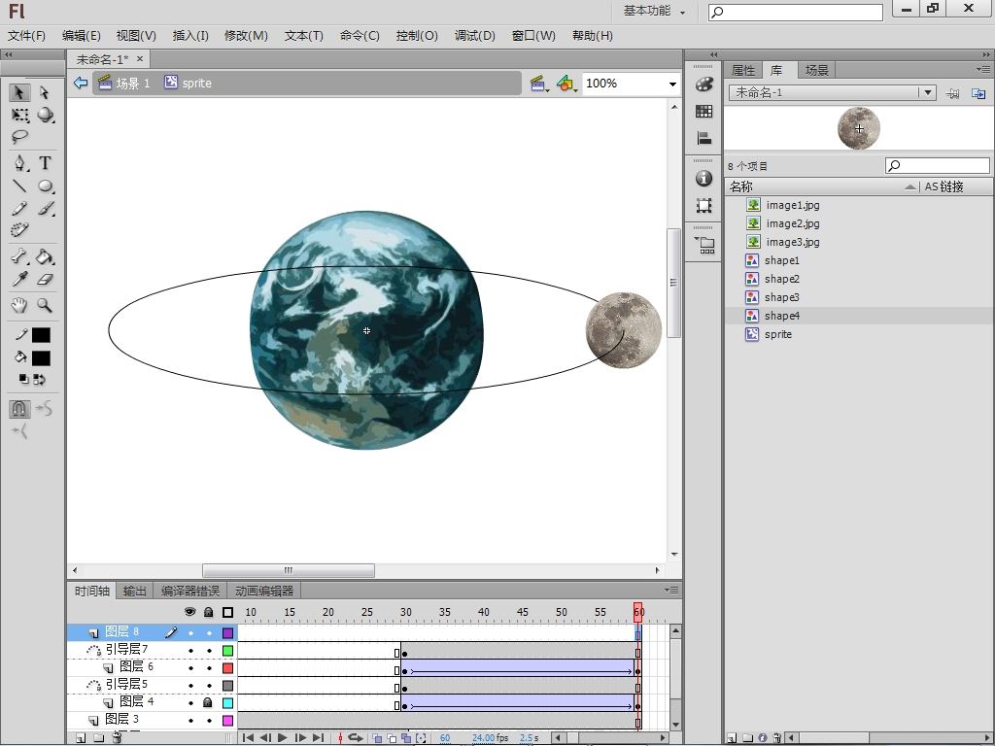The height and width of the screenshot is (746, 995).
Task: Click the fill color swatch
Action: point(41,357)
